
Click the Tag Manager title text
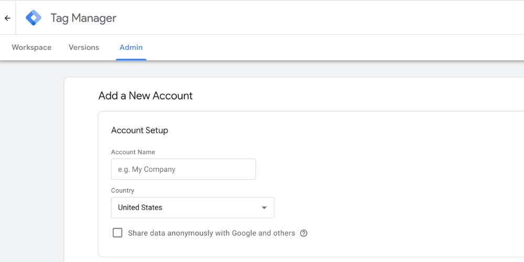83,18
